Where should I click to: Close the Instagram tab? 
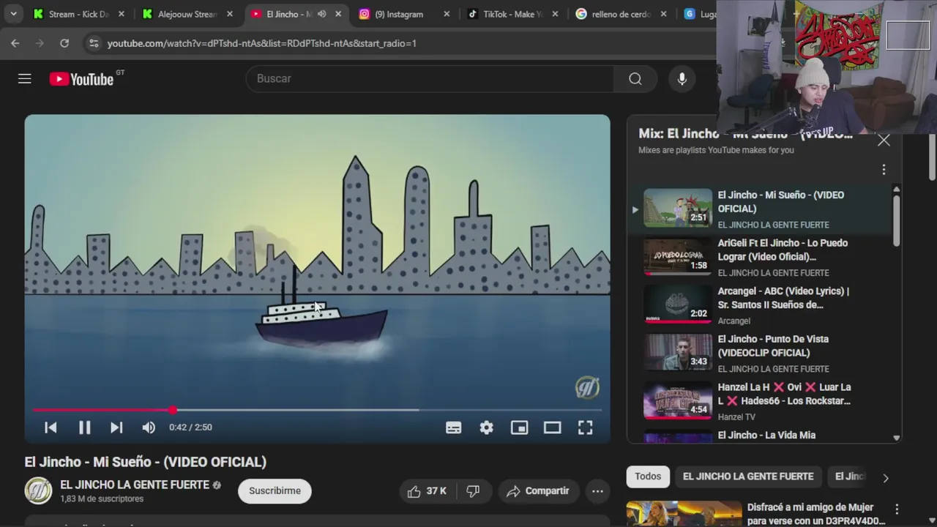[447, 14]
